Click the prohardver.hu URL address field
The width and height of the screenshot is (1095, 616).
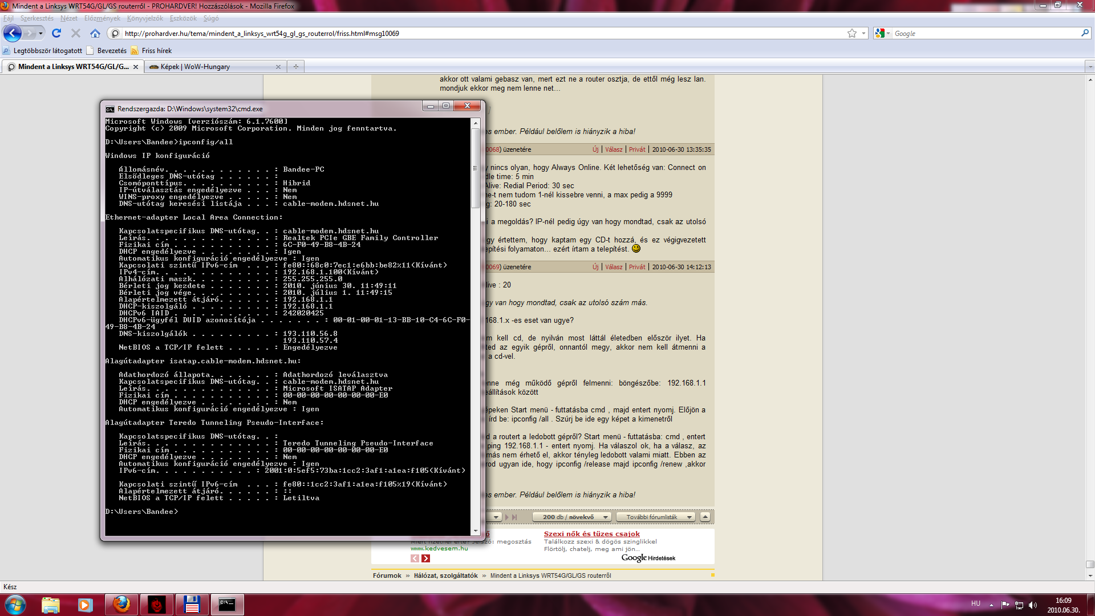coord(484,34)
